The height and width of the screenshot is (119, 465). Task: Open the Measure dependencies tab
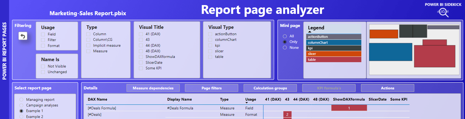pos(153,88)
